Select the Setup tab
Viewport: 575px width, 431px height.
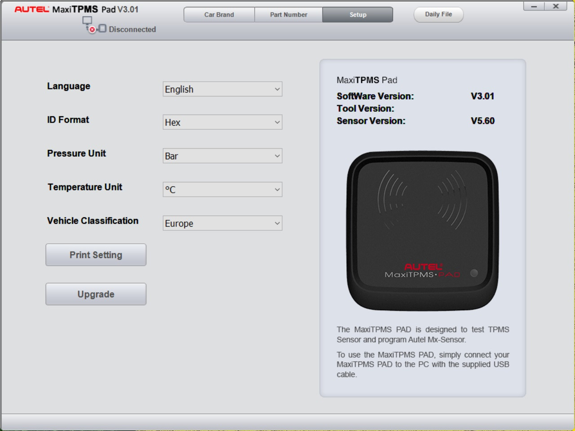click(358, 15)
